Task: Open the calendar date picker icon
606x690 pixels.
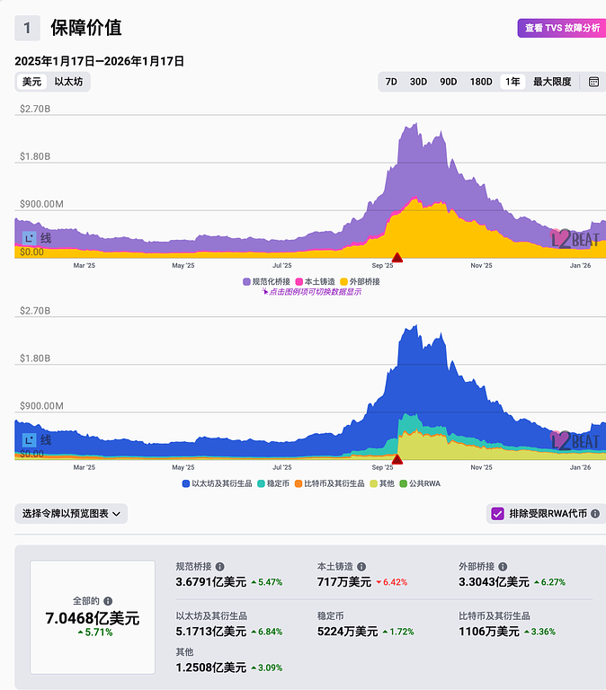Action: click(x=593, y=82)
